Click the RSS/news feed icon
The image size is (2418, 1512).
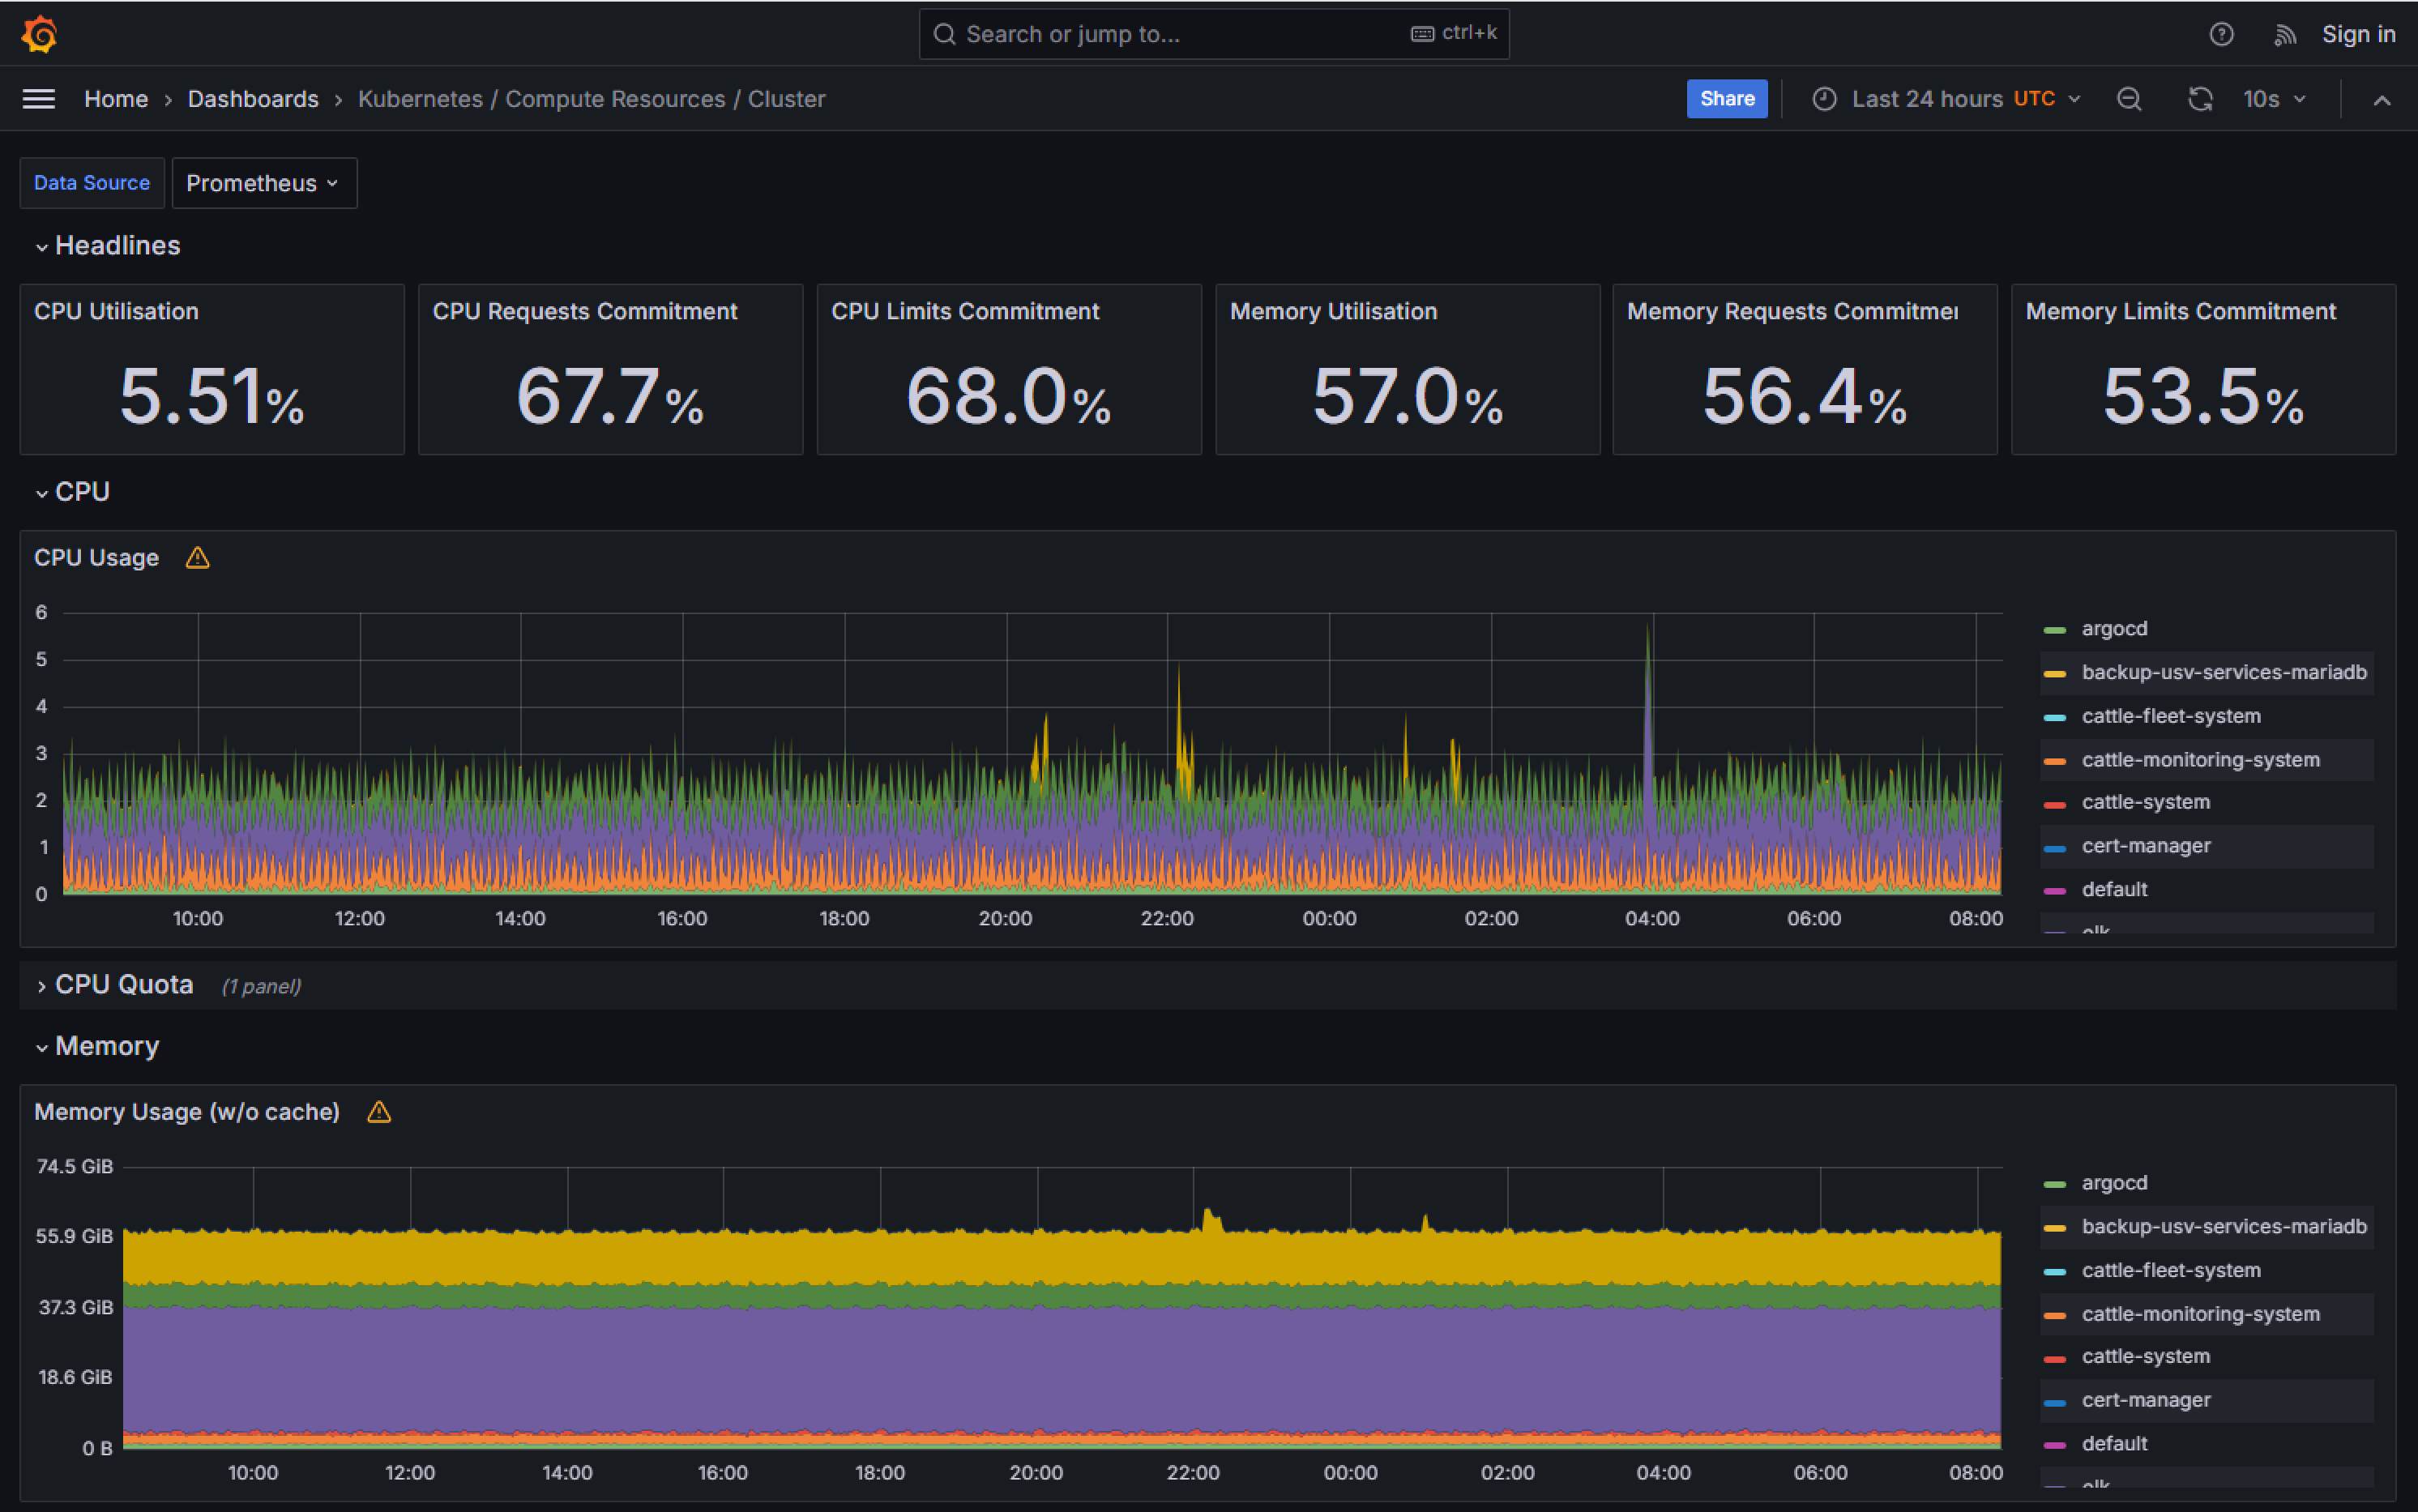click(2286, 33)
